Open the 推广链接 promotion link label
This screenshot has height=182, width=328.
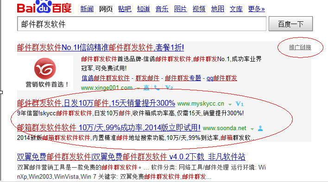click(x=300, y=48)
